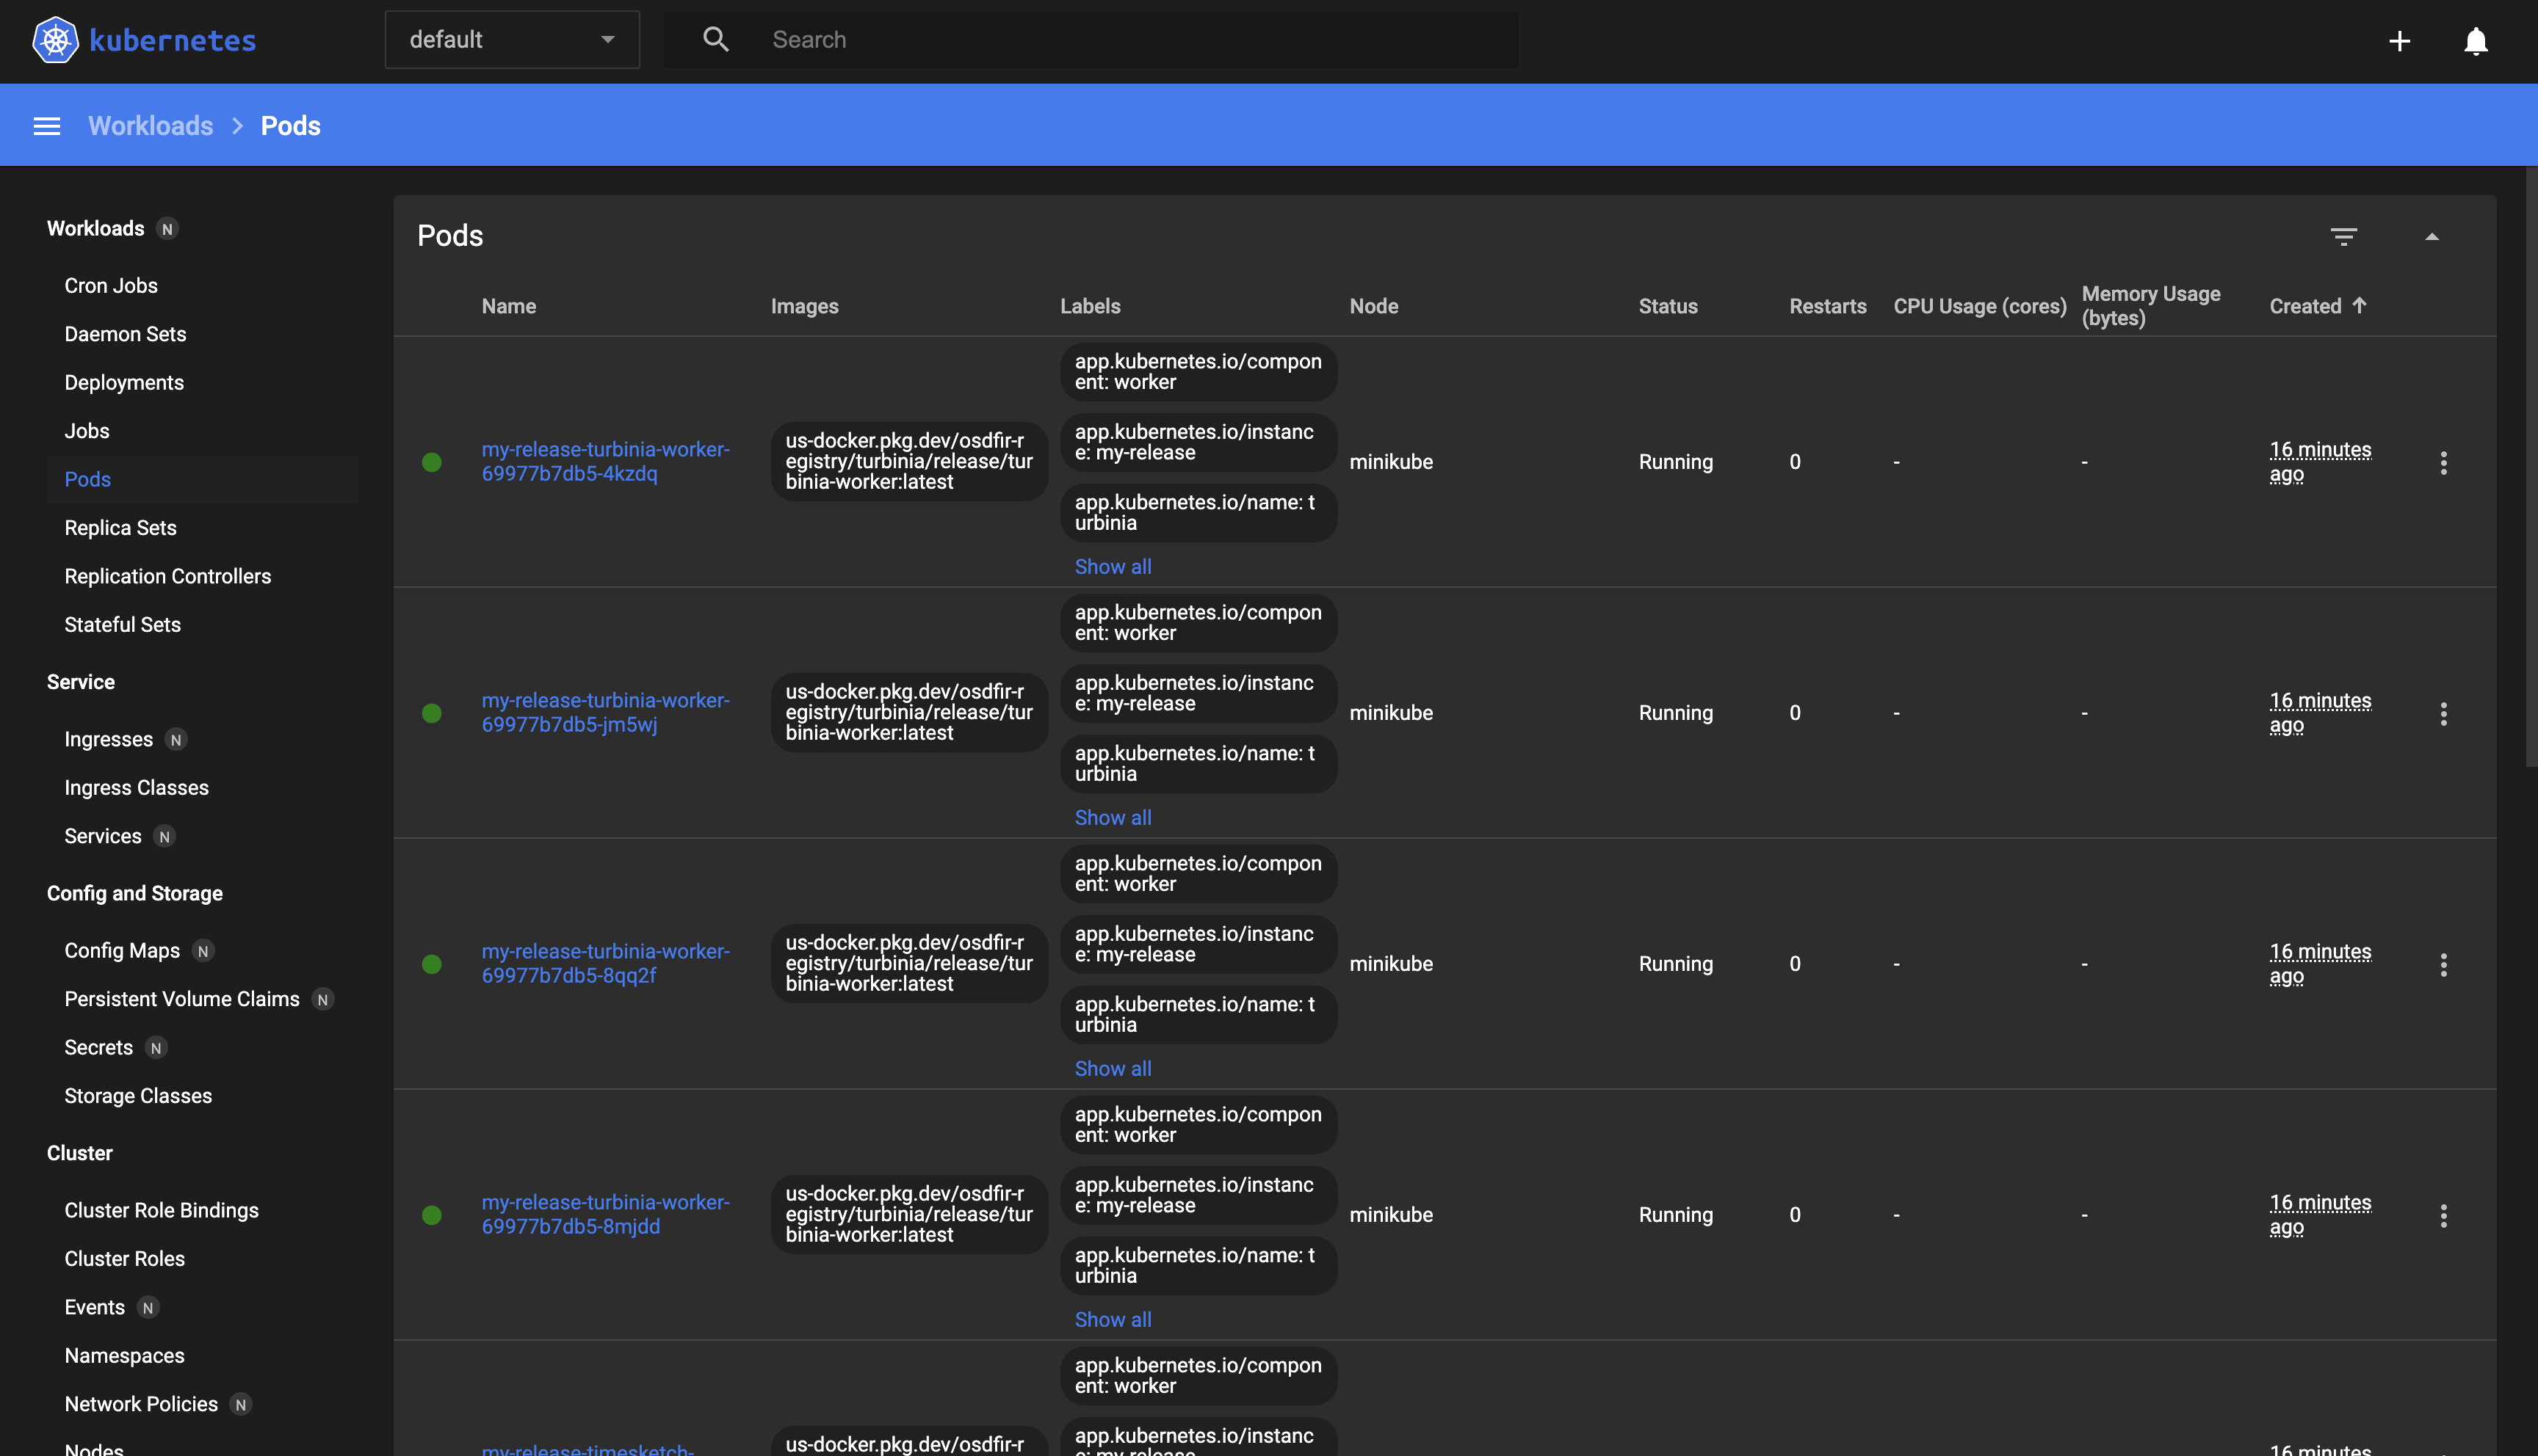Click N badge beside Workloads heading
Image resolution: width=2538 pixels, height=1456 pixels.
(x=167, y=229)
